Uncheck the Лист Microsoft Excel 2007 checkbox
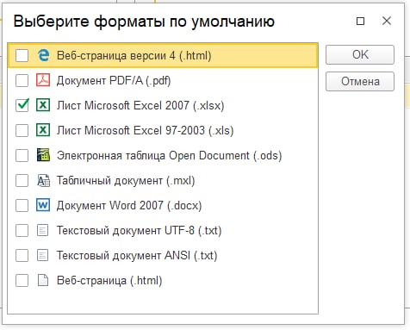This screenshot has height=330, width=410. click(x=22, y=105)
